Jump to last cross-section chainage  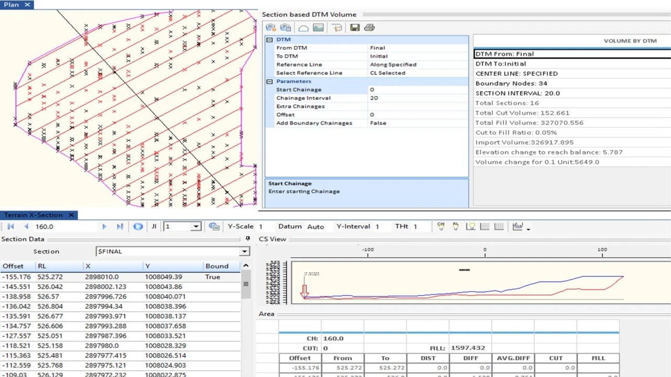click(120, 227)
